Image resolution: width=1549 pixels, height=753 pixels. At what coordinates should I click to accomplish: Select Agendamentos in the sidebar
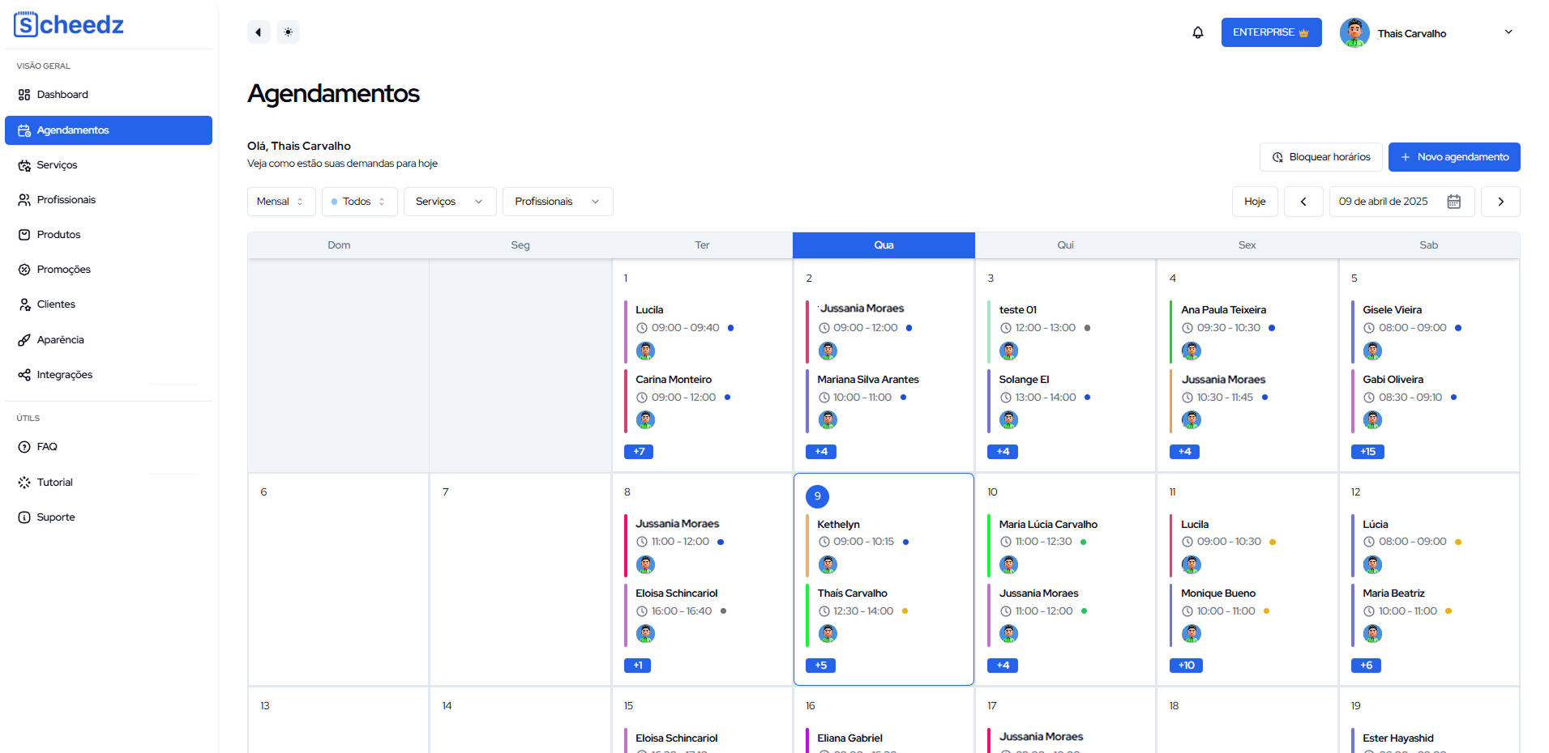pyautogui.click(x=109, y=130)
